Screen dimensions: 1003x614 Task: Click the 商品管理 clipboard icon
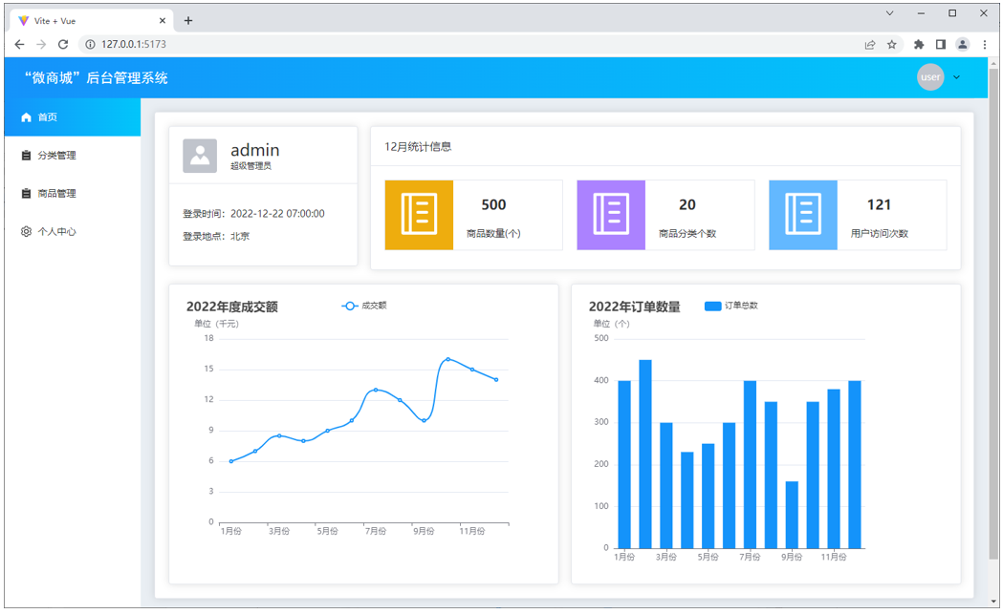pyautogui.click(x=27, y=194)
